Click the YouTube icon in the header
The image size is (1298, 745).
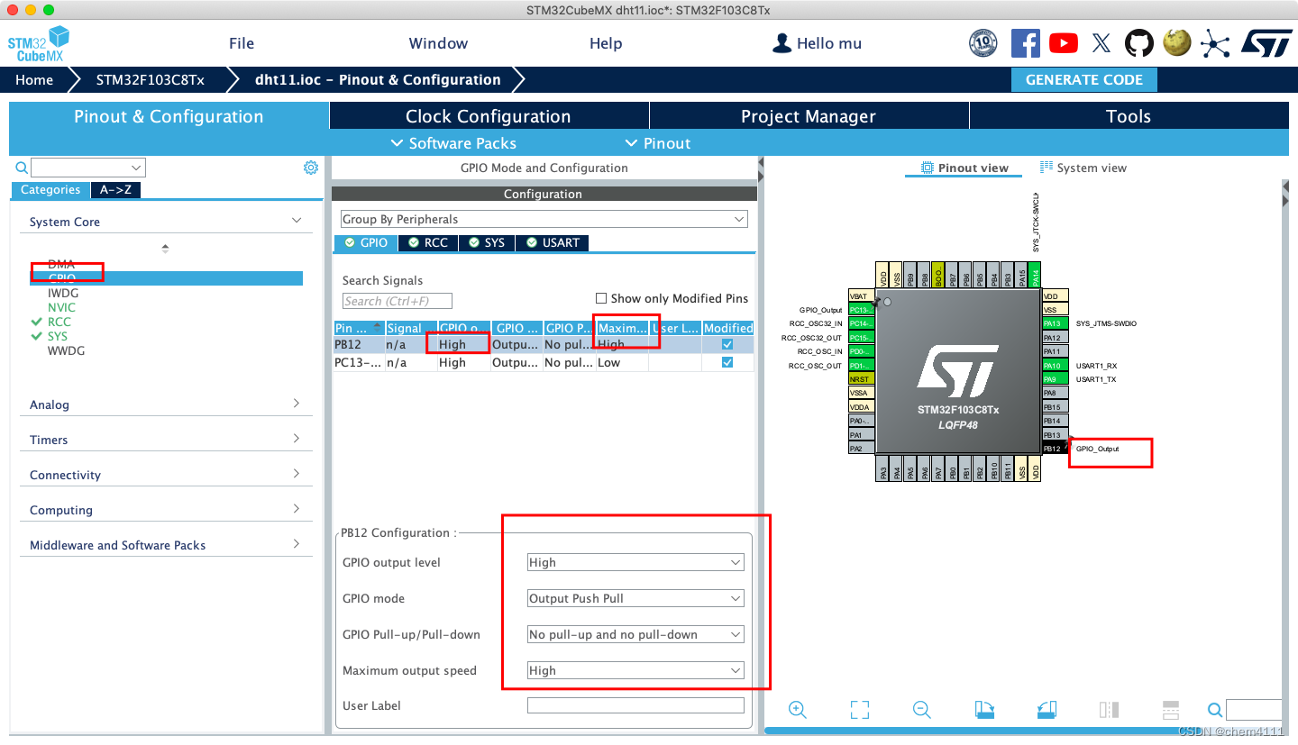point(1063,42)
